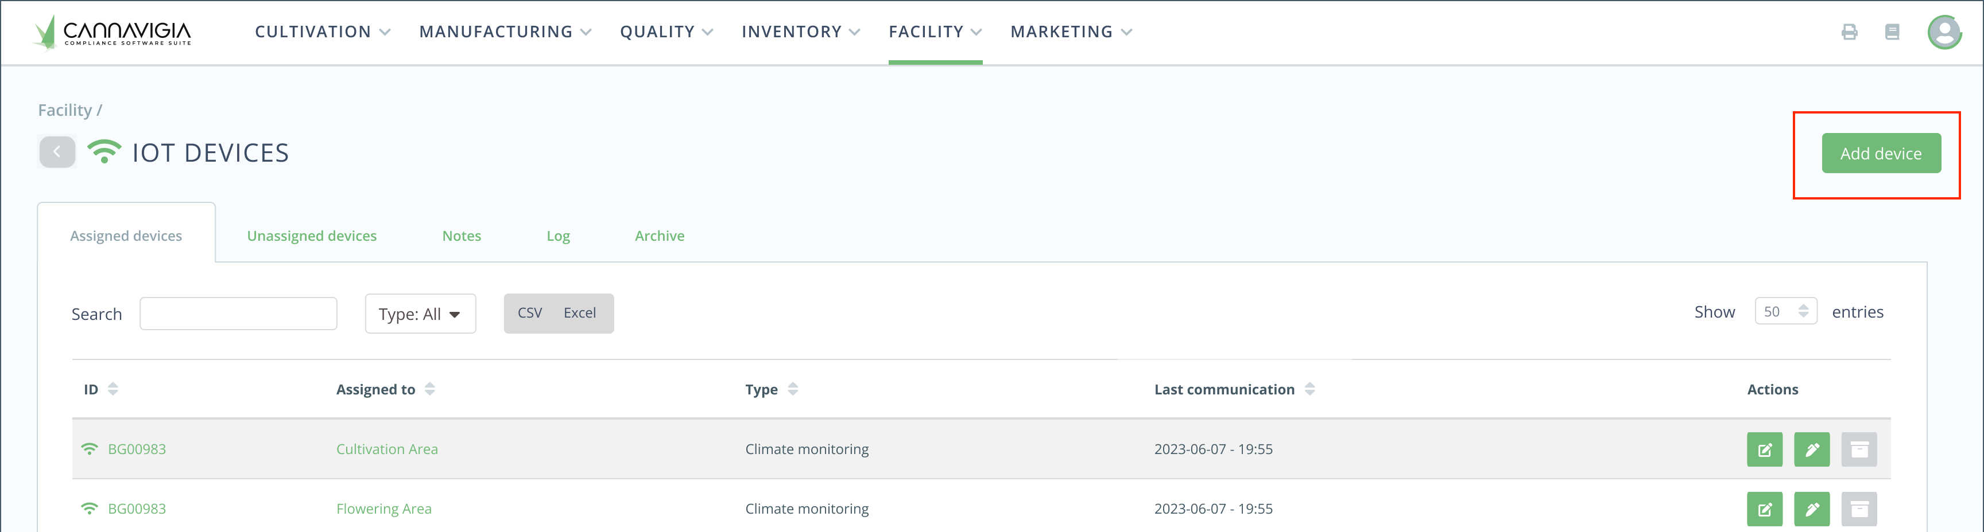
Task: Open details for Cultivation Area device row
Action: click(1765, 450)
